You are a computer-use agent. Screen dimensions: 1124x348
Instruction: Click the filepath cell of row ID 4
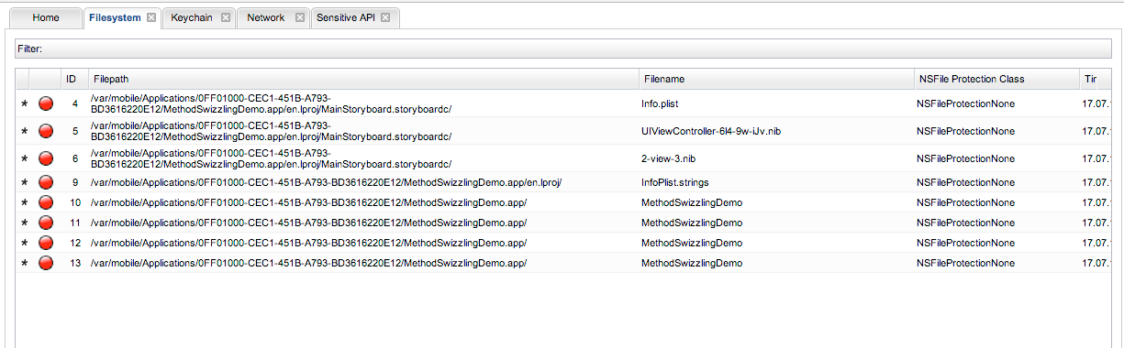click(271, 103)
